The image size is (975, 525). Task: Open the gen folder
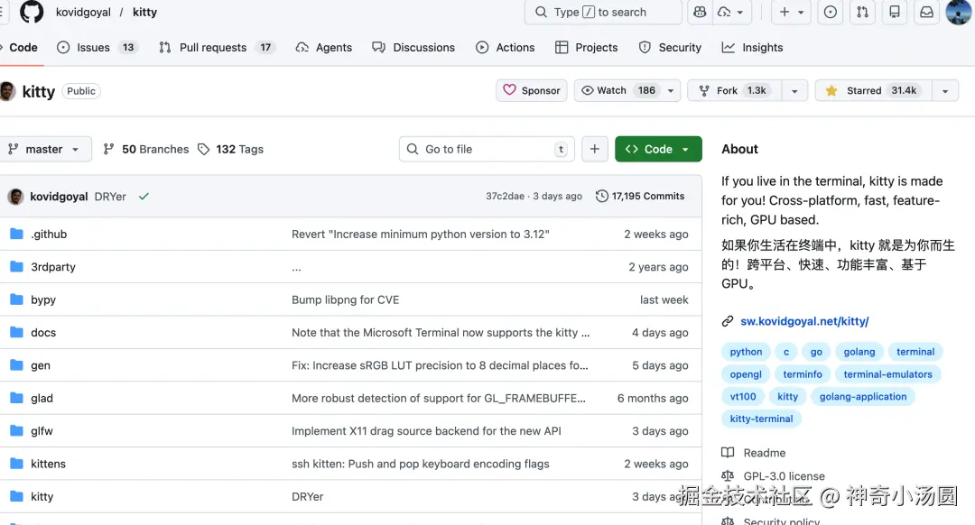pos(41,365)
